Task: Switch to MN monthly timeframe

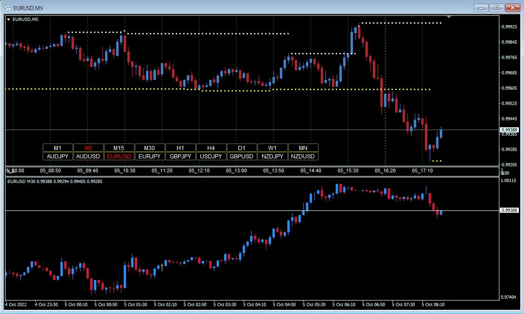Action: click(303, 148)
